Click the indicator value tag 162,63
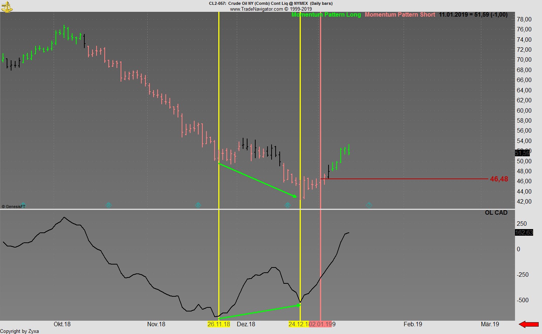 tap(524, 232)
